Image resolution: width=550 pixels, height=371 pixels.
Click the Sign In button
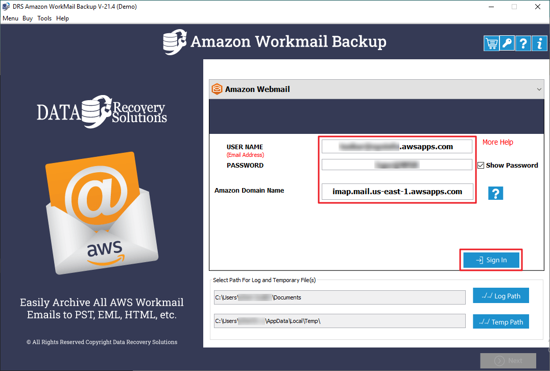pyautogui.click(x=491, y=260)
